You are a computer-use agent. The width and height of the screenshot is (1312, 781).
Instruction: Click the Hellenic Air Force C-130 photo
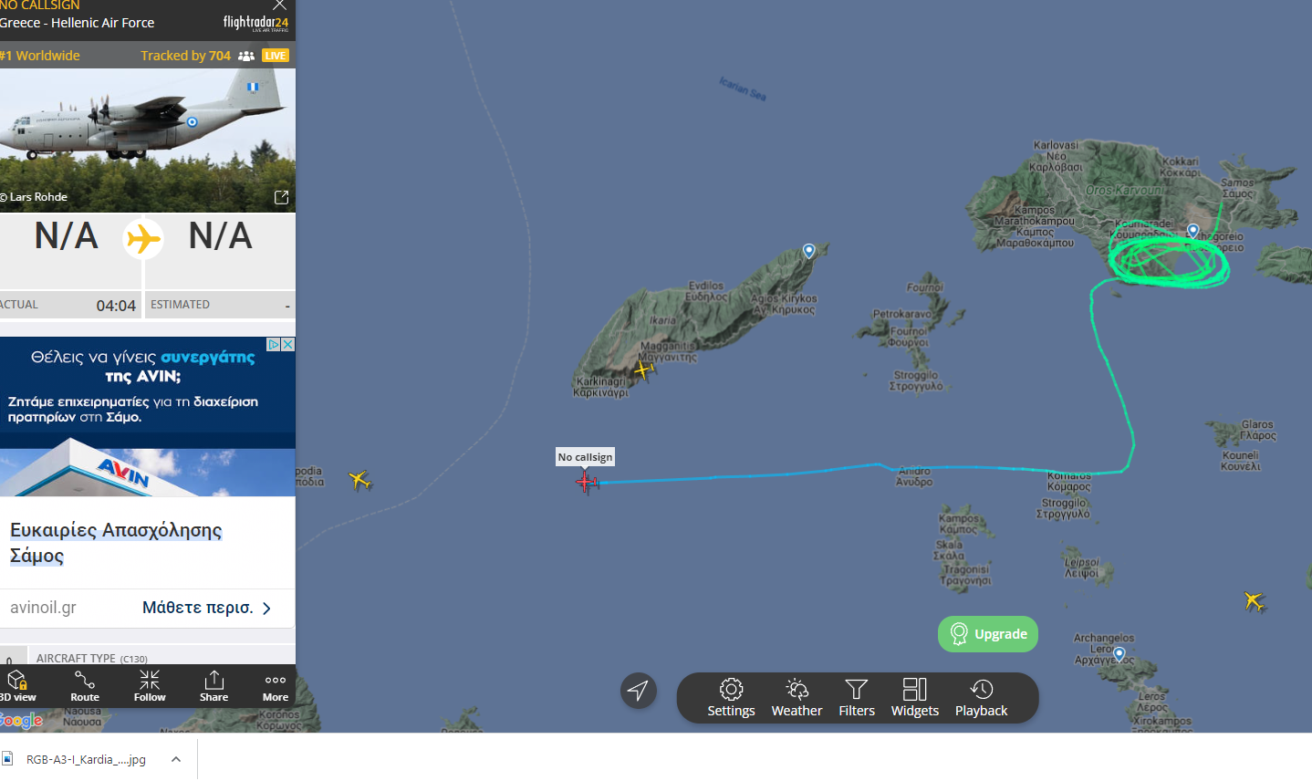tap(148, 141)
